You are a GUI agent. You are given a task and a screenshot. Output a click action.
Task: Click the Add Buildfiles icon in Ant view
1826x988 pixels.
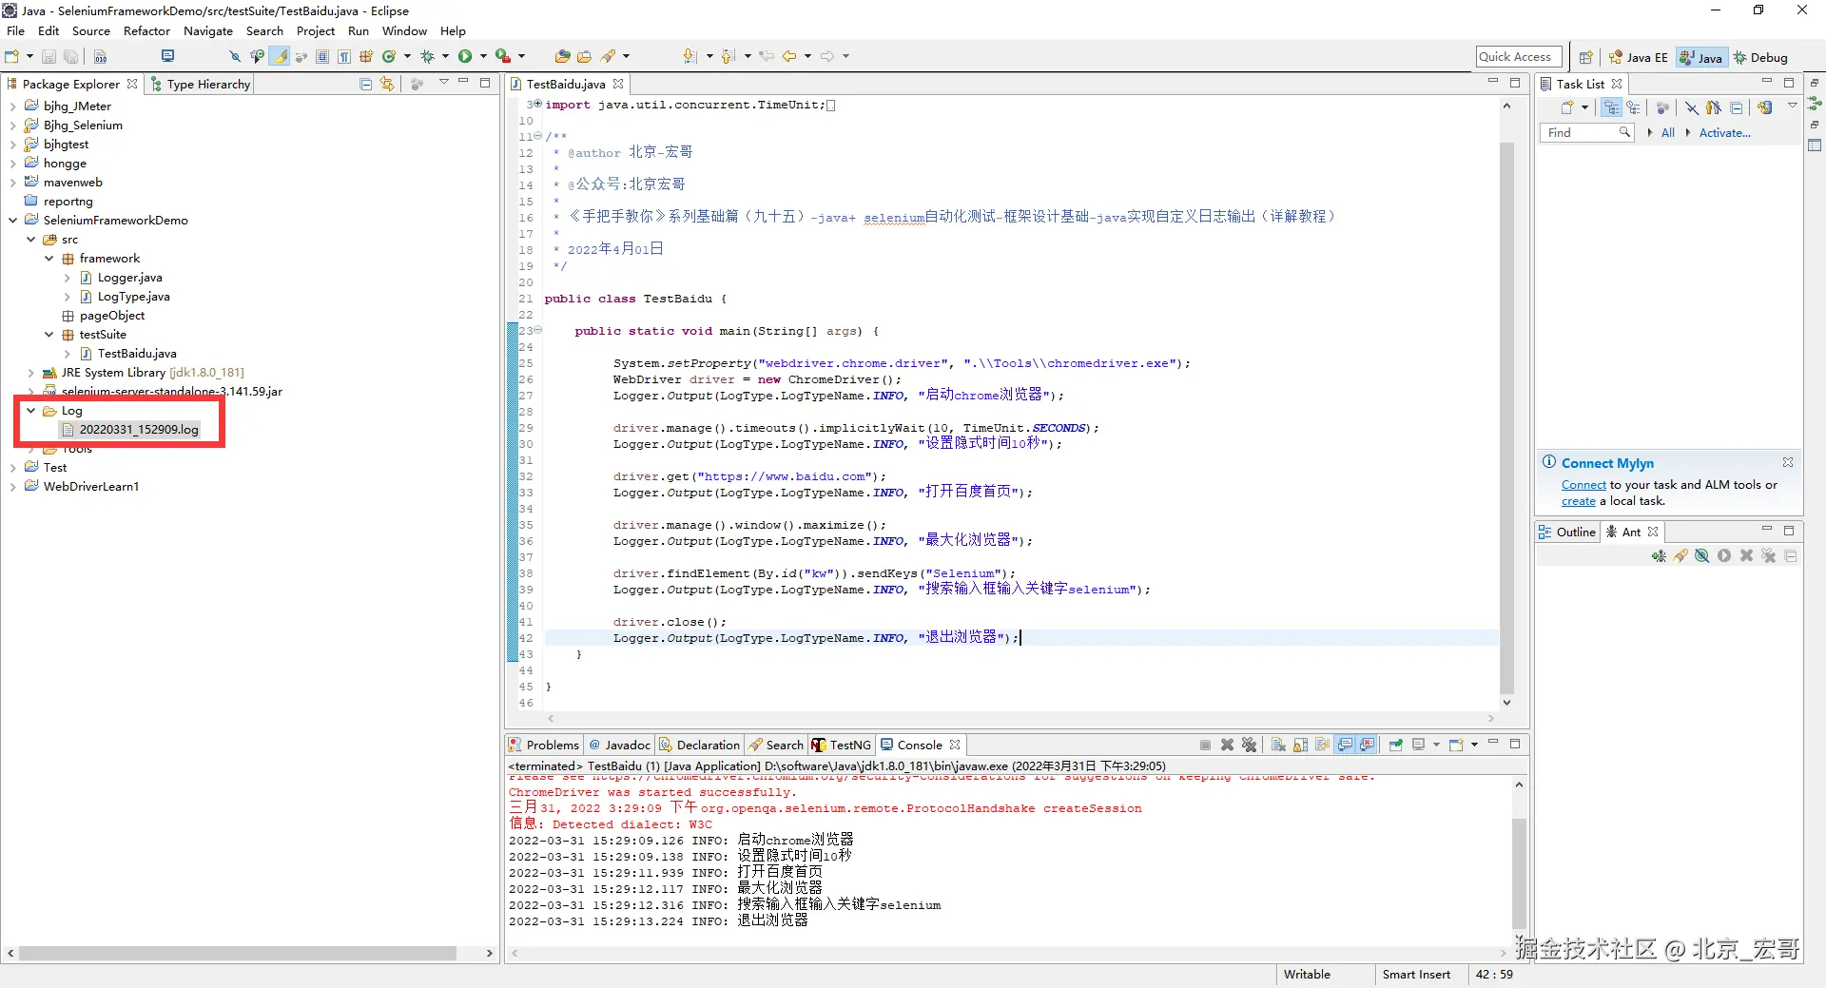[x=1659, y=555]
